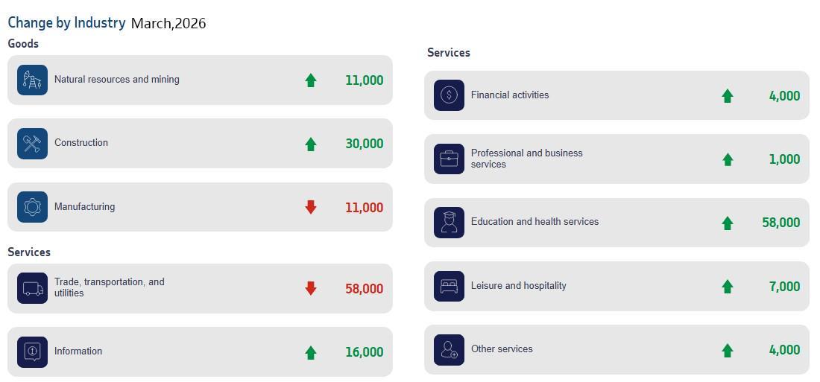The width and height of the screenshot is (820, 382).
Task: Select the Manufacturing gear icon
Action: click(32, 207)
